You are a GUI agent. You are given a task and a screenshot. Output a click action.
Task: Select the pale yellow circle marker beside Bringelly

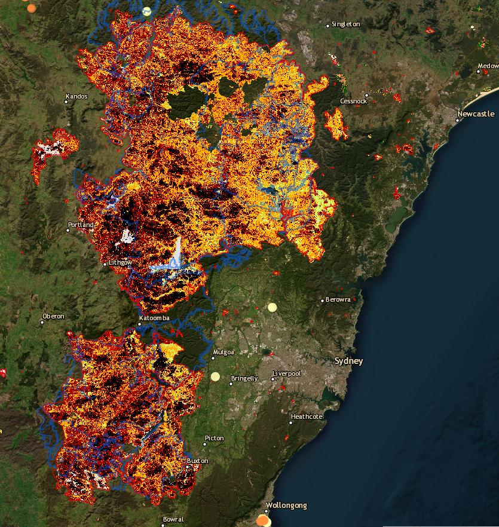215,376
